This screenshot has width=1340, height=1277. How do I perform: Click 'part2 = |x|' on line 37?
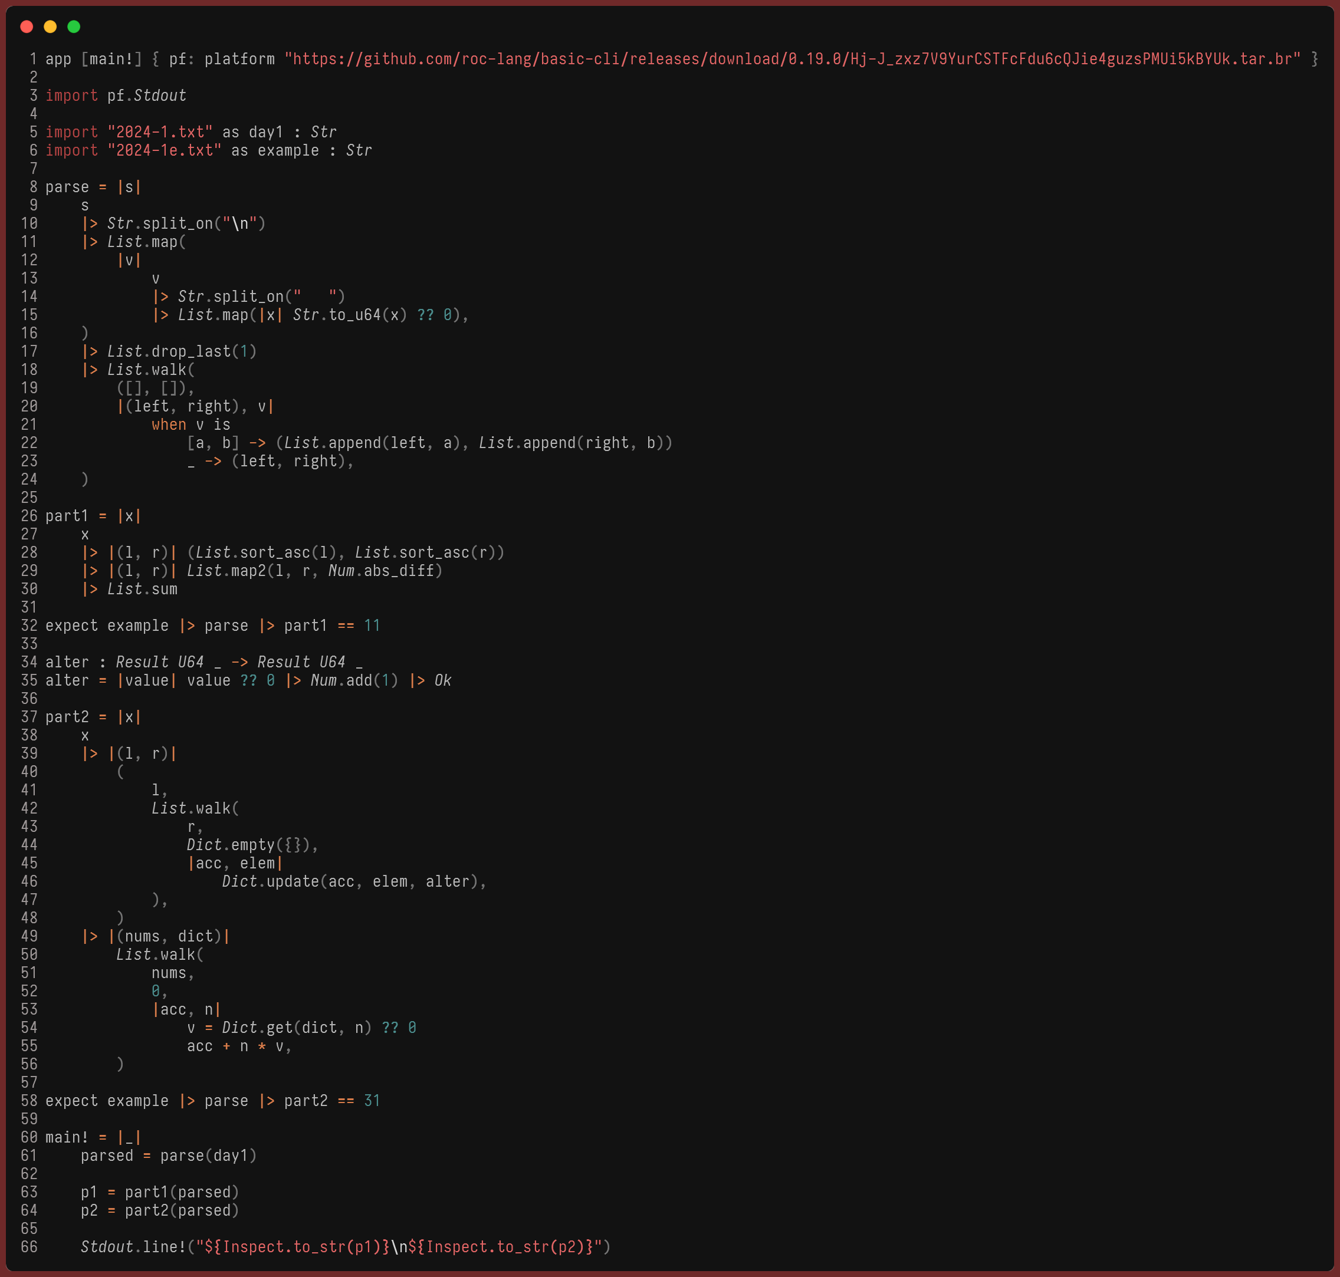[x=93, y=718]
